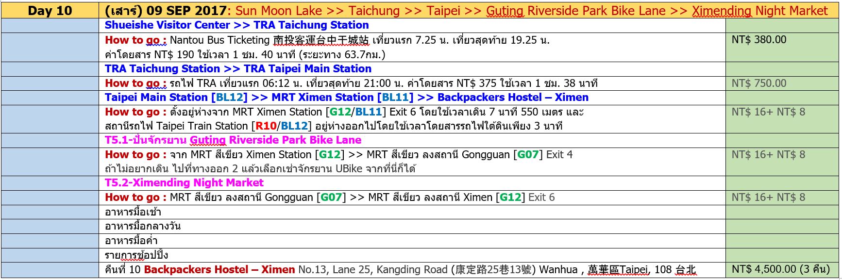Select the NT$ 750.00 cost cell
Viewport: 842px width, 280px height.
click(782, 83)
